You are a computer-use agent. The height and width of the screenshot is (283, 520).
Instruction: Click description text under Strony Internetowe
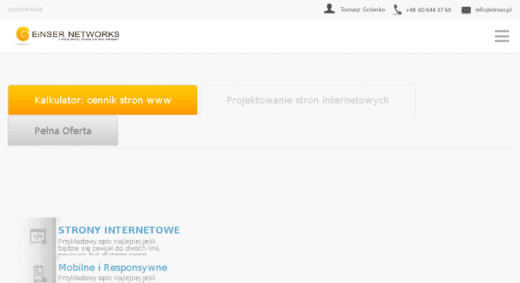tap(109, 248)
